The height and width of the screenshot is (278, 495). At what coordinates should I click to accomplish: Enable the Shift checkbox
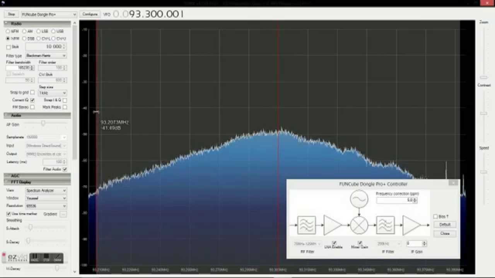tap(9, 47)
